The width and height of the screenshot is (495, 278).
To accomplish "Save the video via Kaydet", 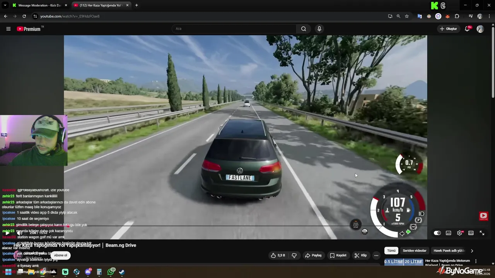I will tap(338, 255).
